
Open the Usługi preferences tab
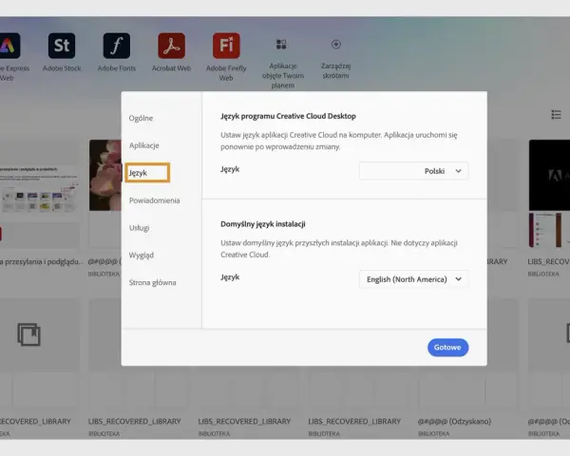140,228
